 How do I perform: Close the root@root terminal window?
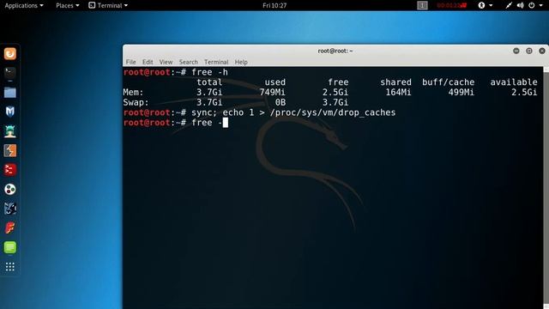point(542,51)
